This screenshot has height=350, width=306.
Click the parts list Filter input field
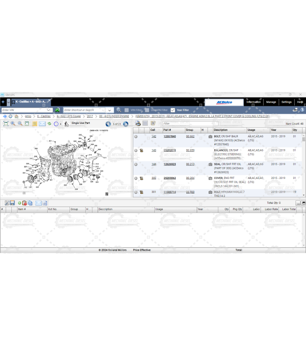point(189,124)
